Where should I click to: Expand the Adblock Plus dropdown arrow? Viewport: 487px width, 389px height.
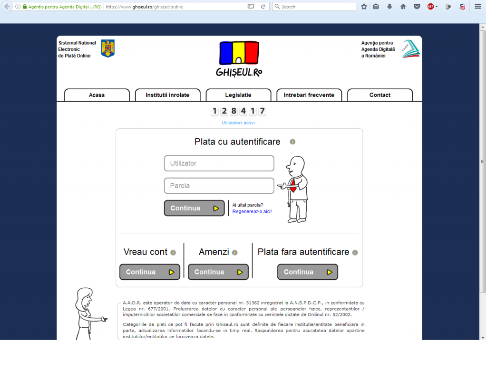point(437,7)
